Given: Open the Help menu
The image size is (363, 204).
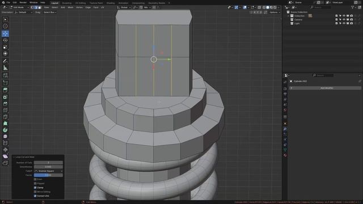Looking at the screenshot, I should click(43, 2).
